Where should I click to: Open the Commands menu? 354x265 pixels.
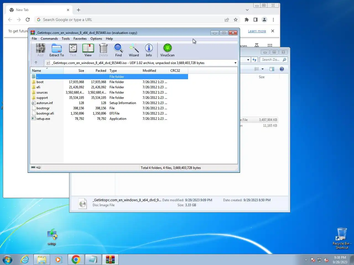click(x=49, y=39)
